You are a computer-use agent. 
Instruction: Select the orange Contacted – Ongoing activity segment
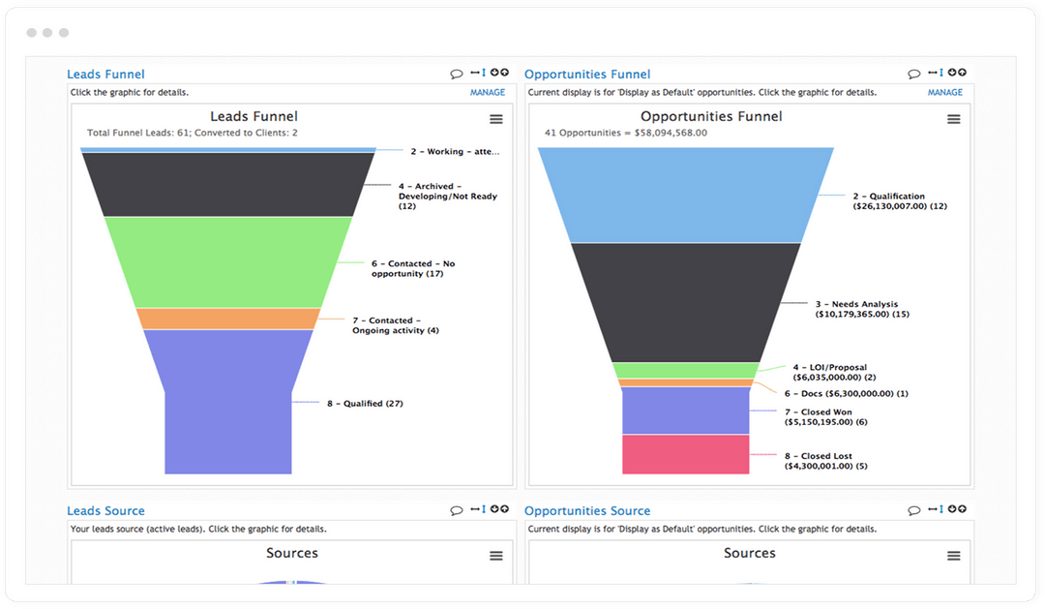point(228,319)
